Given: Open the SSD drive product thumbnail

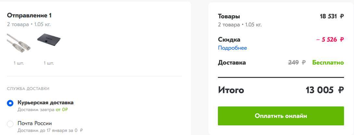Looking at the screenshot, I should tap(49, 39).
